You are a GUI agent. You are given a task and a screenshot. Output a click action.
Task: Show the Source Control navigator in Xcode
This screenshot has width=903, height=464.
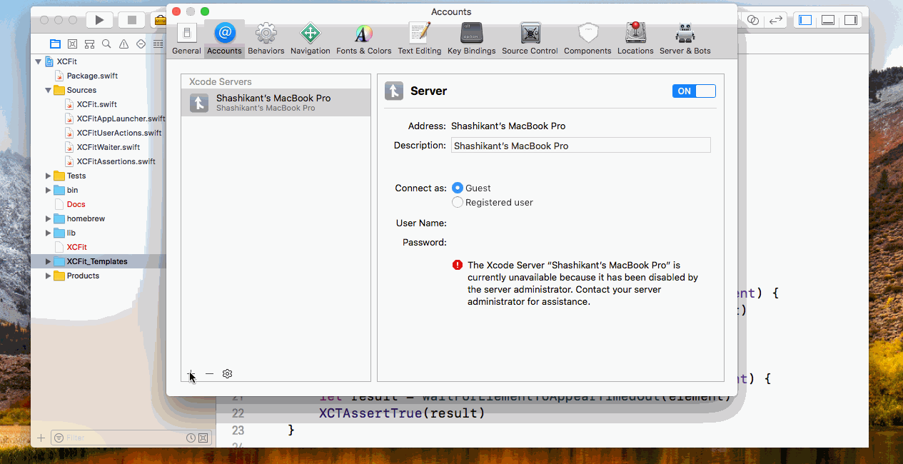pyautogui.click(x=73, y=44)
